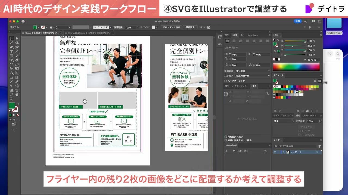The height and width of the screenshot is (195, 348).
Task: Click the K black slider track
Action: tap(295, 55)
